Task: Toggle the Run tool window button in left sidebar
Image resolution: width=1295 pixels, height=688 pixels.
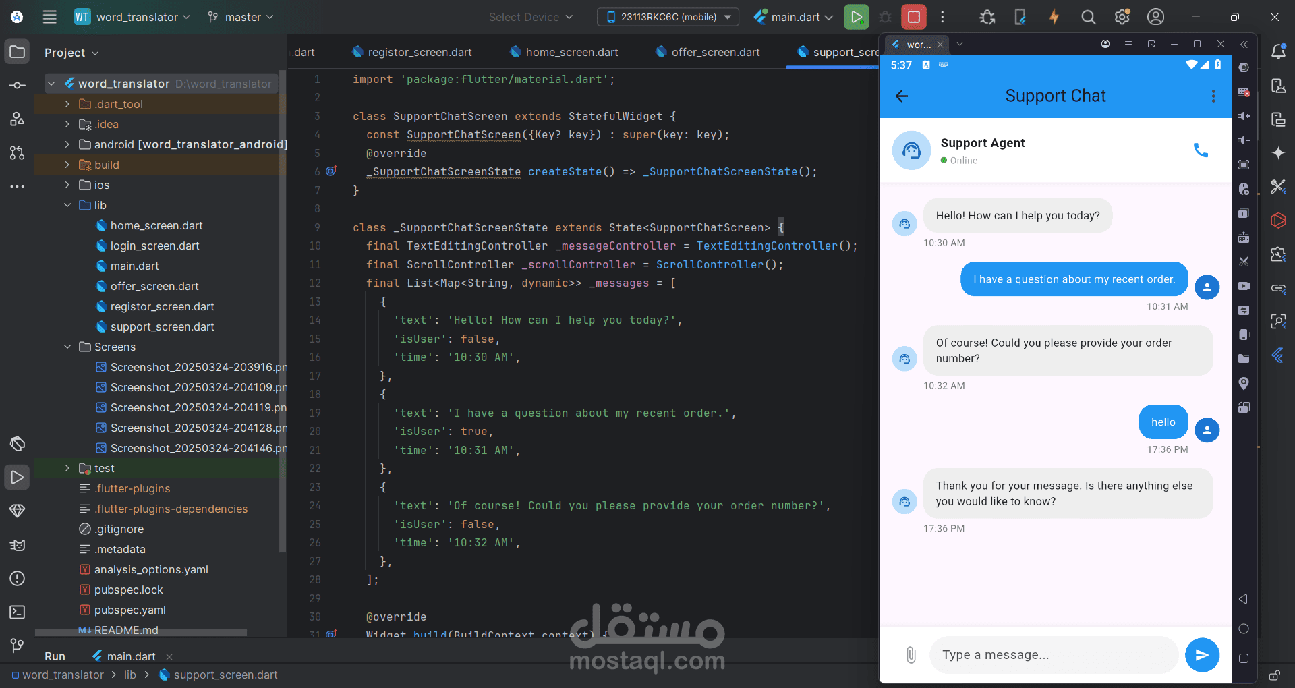Action: [x=18, y=477]
